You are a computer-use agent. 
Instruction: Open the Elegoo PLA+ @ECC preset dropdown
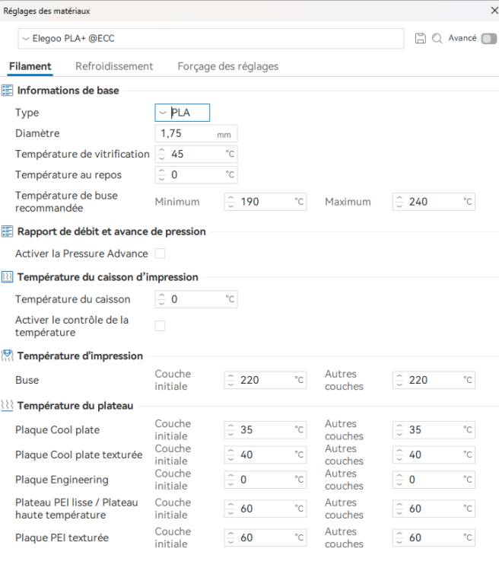tap(211, 39)
